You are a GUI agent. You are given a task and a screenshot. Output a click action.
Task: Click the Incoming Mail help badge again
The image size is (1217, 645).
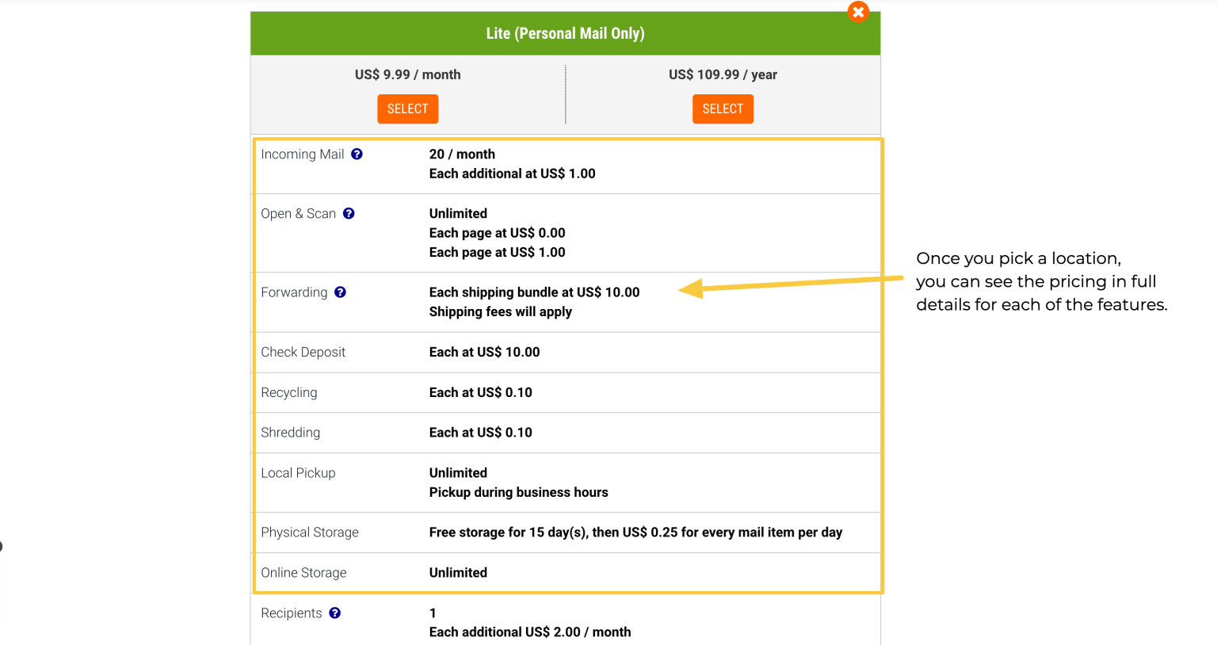click(357, 155)
